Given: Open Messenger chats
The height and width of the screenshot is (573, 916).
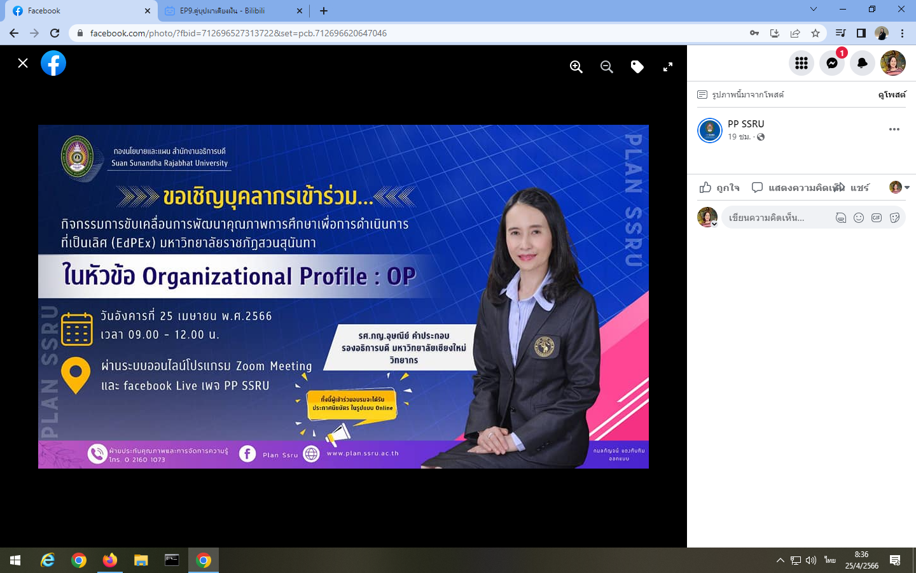Looking at the screenshot, I should [x=832, y=63].
